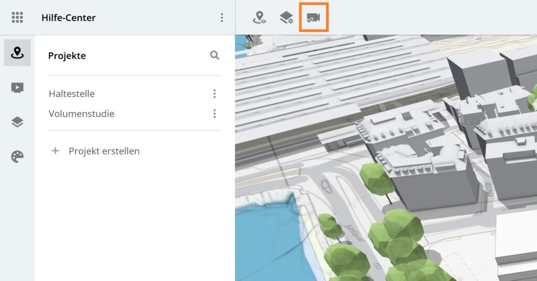Image resolution: width=537 pixels, height=281 pixels.
Task: Open the Hilfe-Center three-dot menu
Action: pos(222,18)
